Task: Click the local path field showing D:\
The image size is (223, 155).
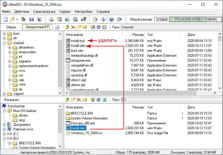Action: coord(172,100)
